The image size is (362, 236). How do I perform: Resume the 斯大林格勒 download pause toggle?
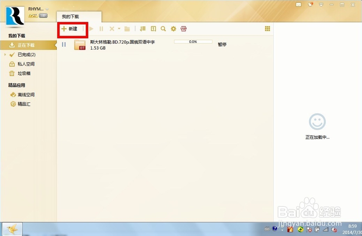pos(64,44)
